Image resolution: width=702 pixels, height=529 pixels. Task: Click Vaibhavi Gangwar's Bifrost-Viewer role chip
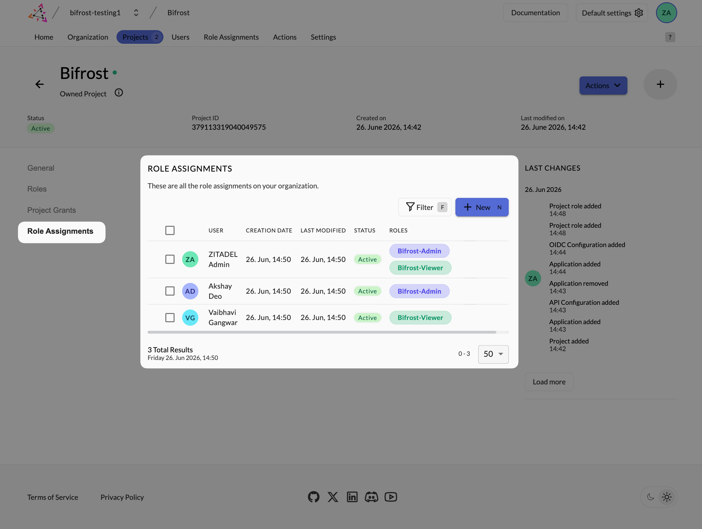(x=420, y=317)
